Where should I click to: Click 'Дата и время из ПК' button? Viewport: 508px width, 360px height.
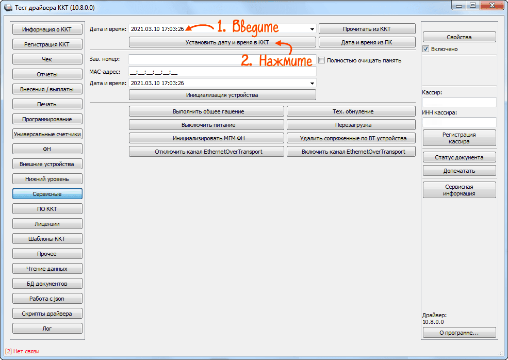[x=367, y=42]
